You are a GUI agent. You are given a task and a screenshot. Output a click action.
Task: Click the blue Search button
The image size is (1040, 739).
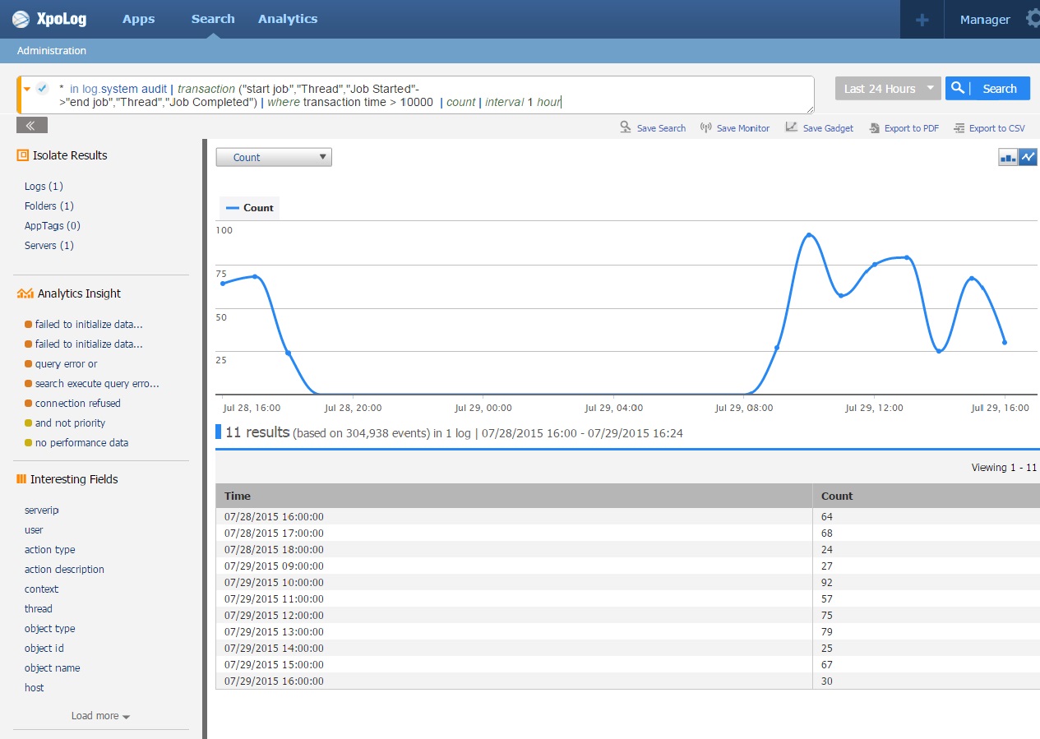tap(987, 89)
